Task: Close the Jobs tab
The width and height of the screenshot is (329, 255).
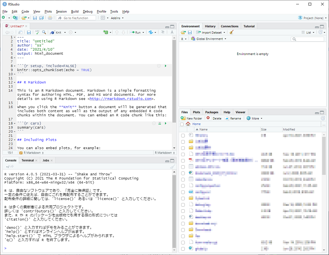Action: pos(52,160)
